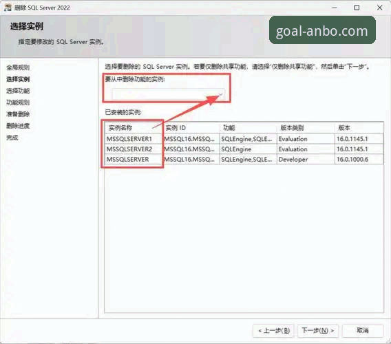Image resolution: width=391 pixels, height=344 pixels.
Task: Click instance ID cell in MSSQLSERVER2 row
Action: click(191, 149)
